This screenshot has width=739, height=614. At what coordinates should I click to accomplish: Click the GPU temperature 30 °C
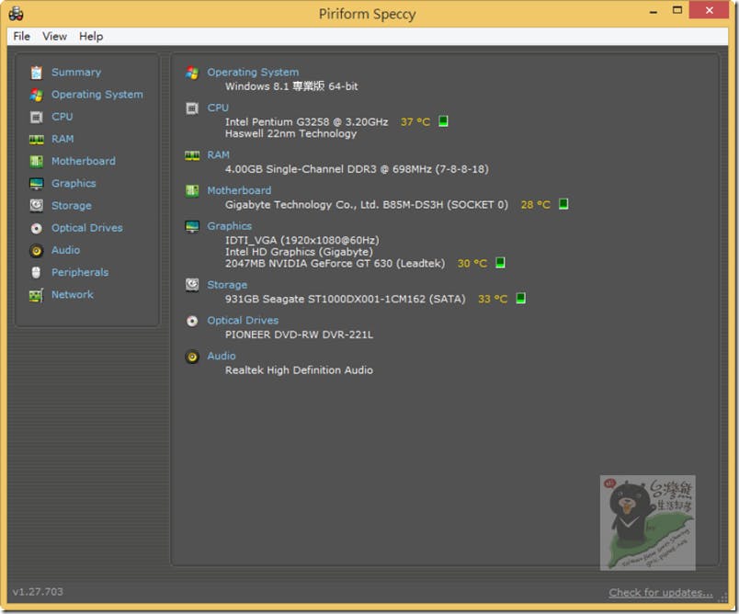click(472, 264)
